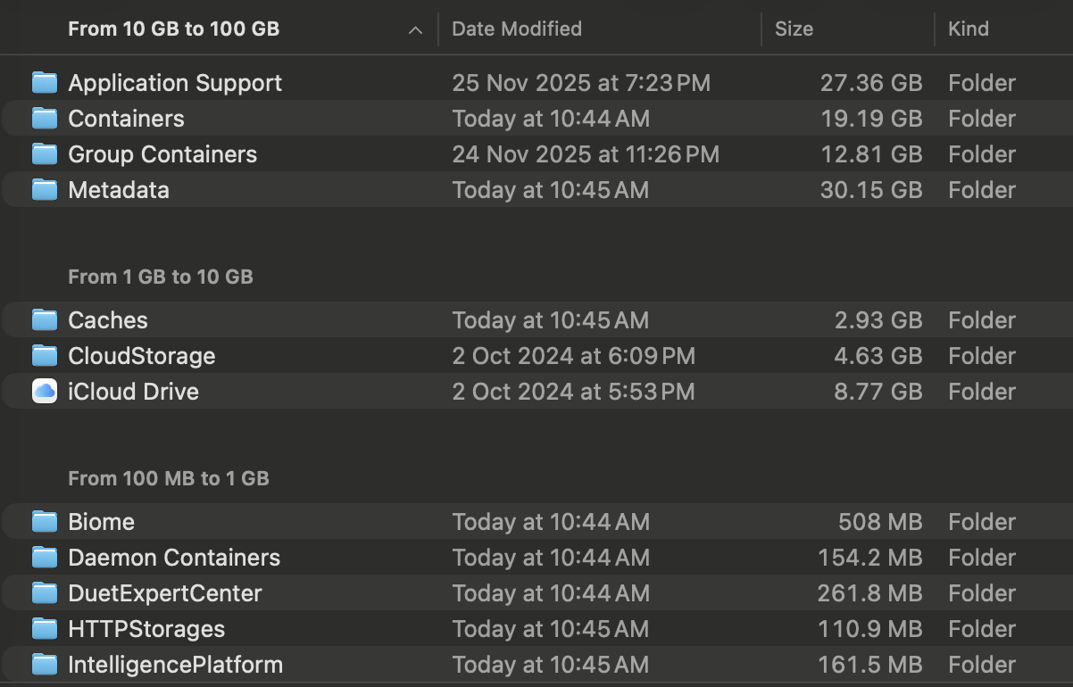Select the Caches folder icon

45,320
